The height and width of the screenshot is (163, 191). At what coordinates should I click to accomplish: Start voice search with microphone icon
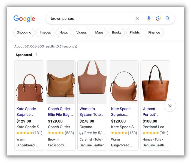tap(149, 18)
